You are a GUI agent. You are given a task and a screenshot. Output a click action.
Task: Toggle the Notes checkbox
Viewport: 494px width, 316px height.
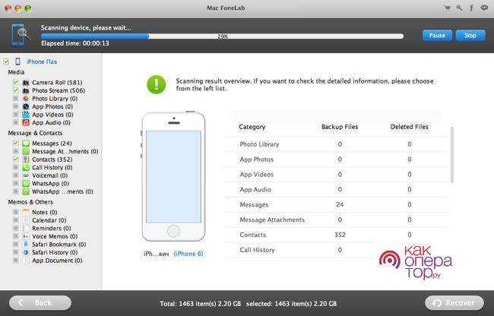pyautogui.click(x=15, y=213)
